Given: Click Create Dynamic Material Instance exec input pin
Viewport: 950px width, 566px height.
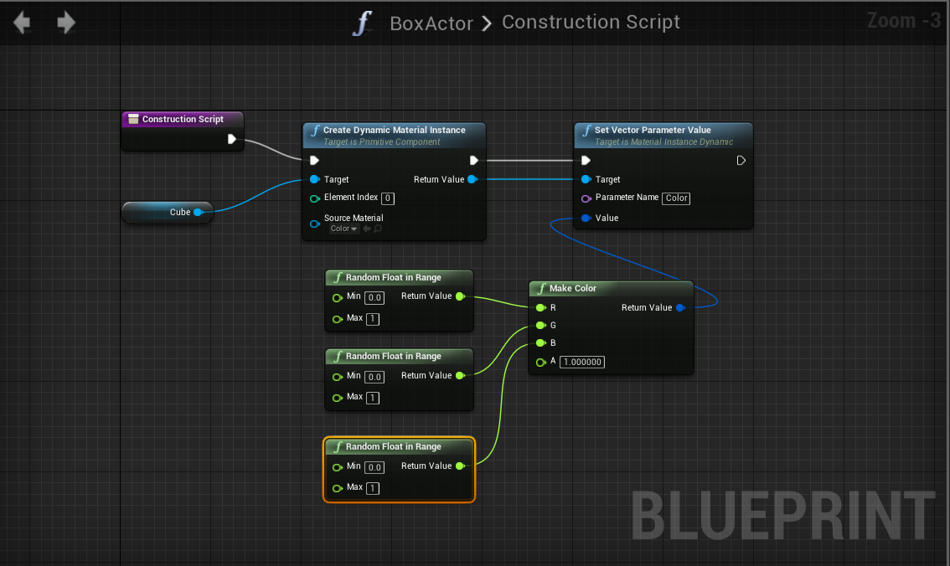Looking at the screenshot, I should (x=314, y=161).
